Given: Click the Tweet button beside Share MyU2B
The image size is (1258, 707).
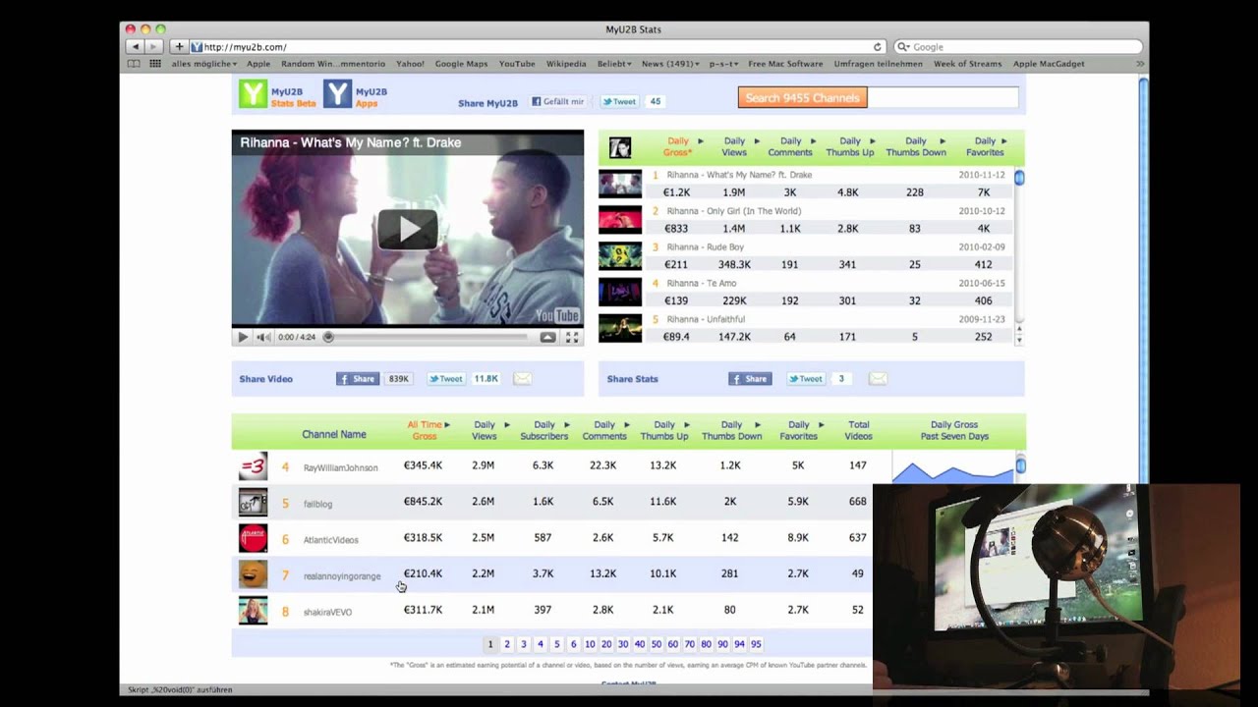Looking at the screenshot, I should (619, 101).
